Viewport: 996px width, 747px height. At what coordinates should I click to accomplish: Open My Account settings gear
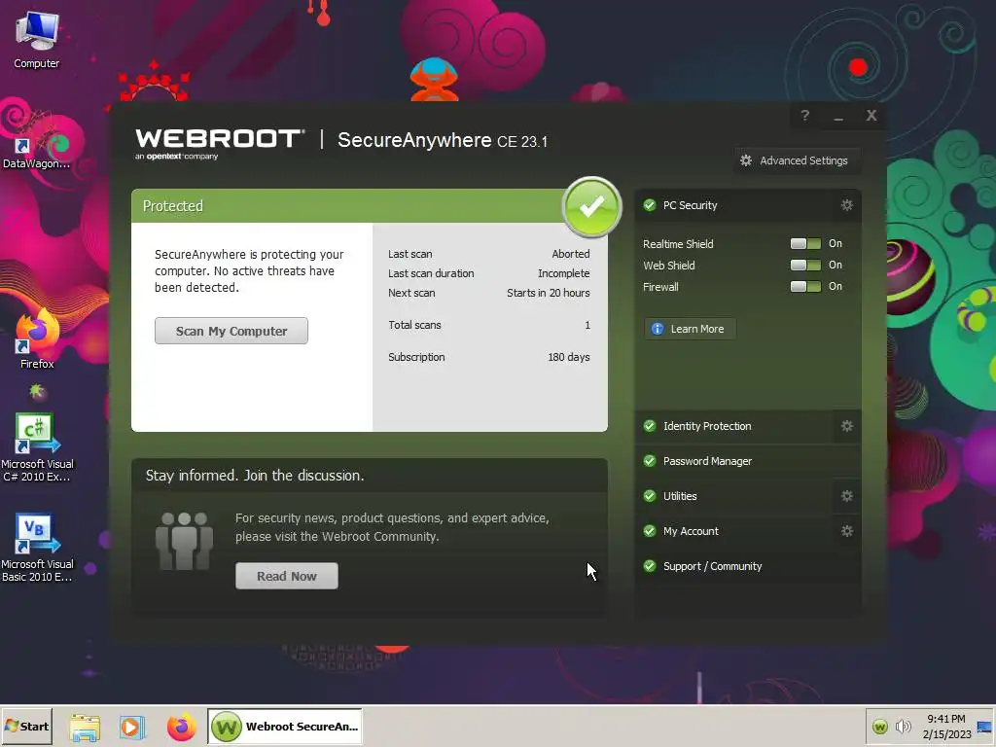pyautogui.click(x=847, y=531)
